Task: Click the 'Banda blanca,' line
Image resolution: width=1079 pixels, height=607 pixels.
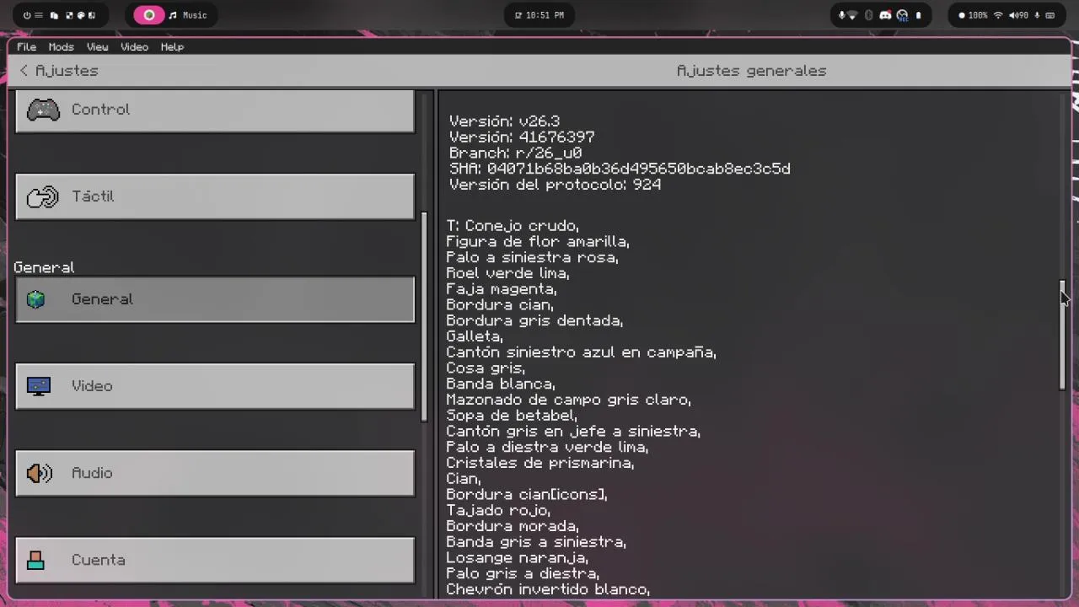Action: tap(501, 384)
